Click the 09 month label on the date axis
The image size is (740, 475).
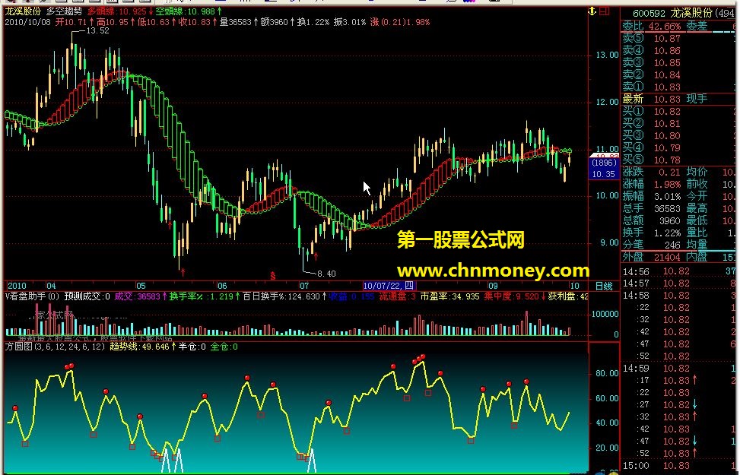coord(493,286)
